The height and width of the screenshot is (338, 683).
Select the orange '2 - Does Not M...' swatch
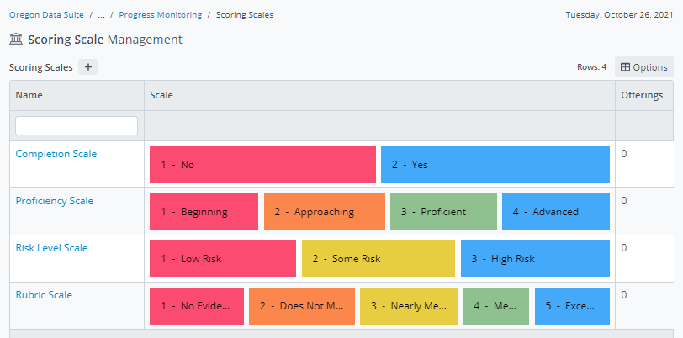[x=301, y=306]
